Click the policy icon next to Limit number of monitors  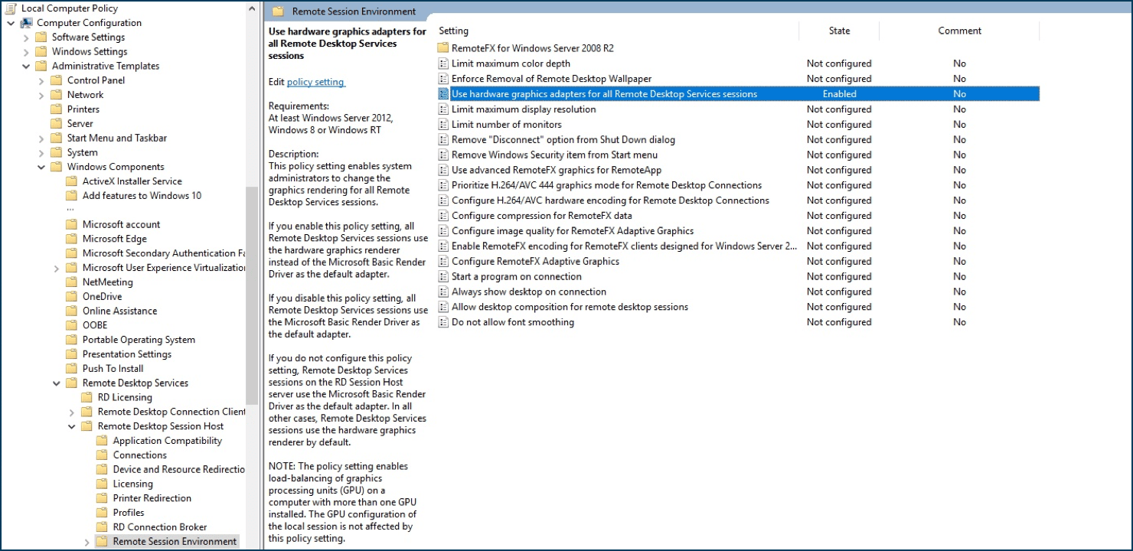[x=442, y=125]
